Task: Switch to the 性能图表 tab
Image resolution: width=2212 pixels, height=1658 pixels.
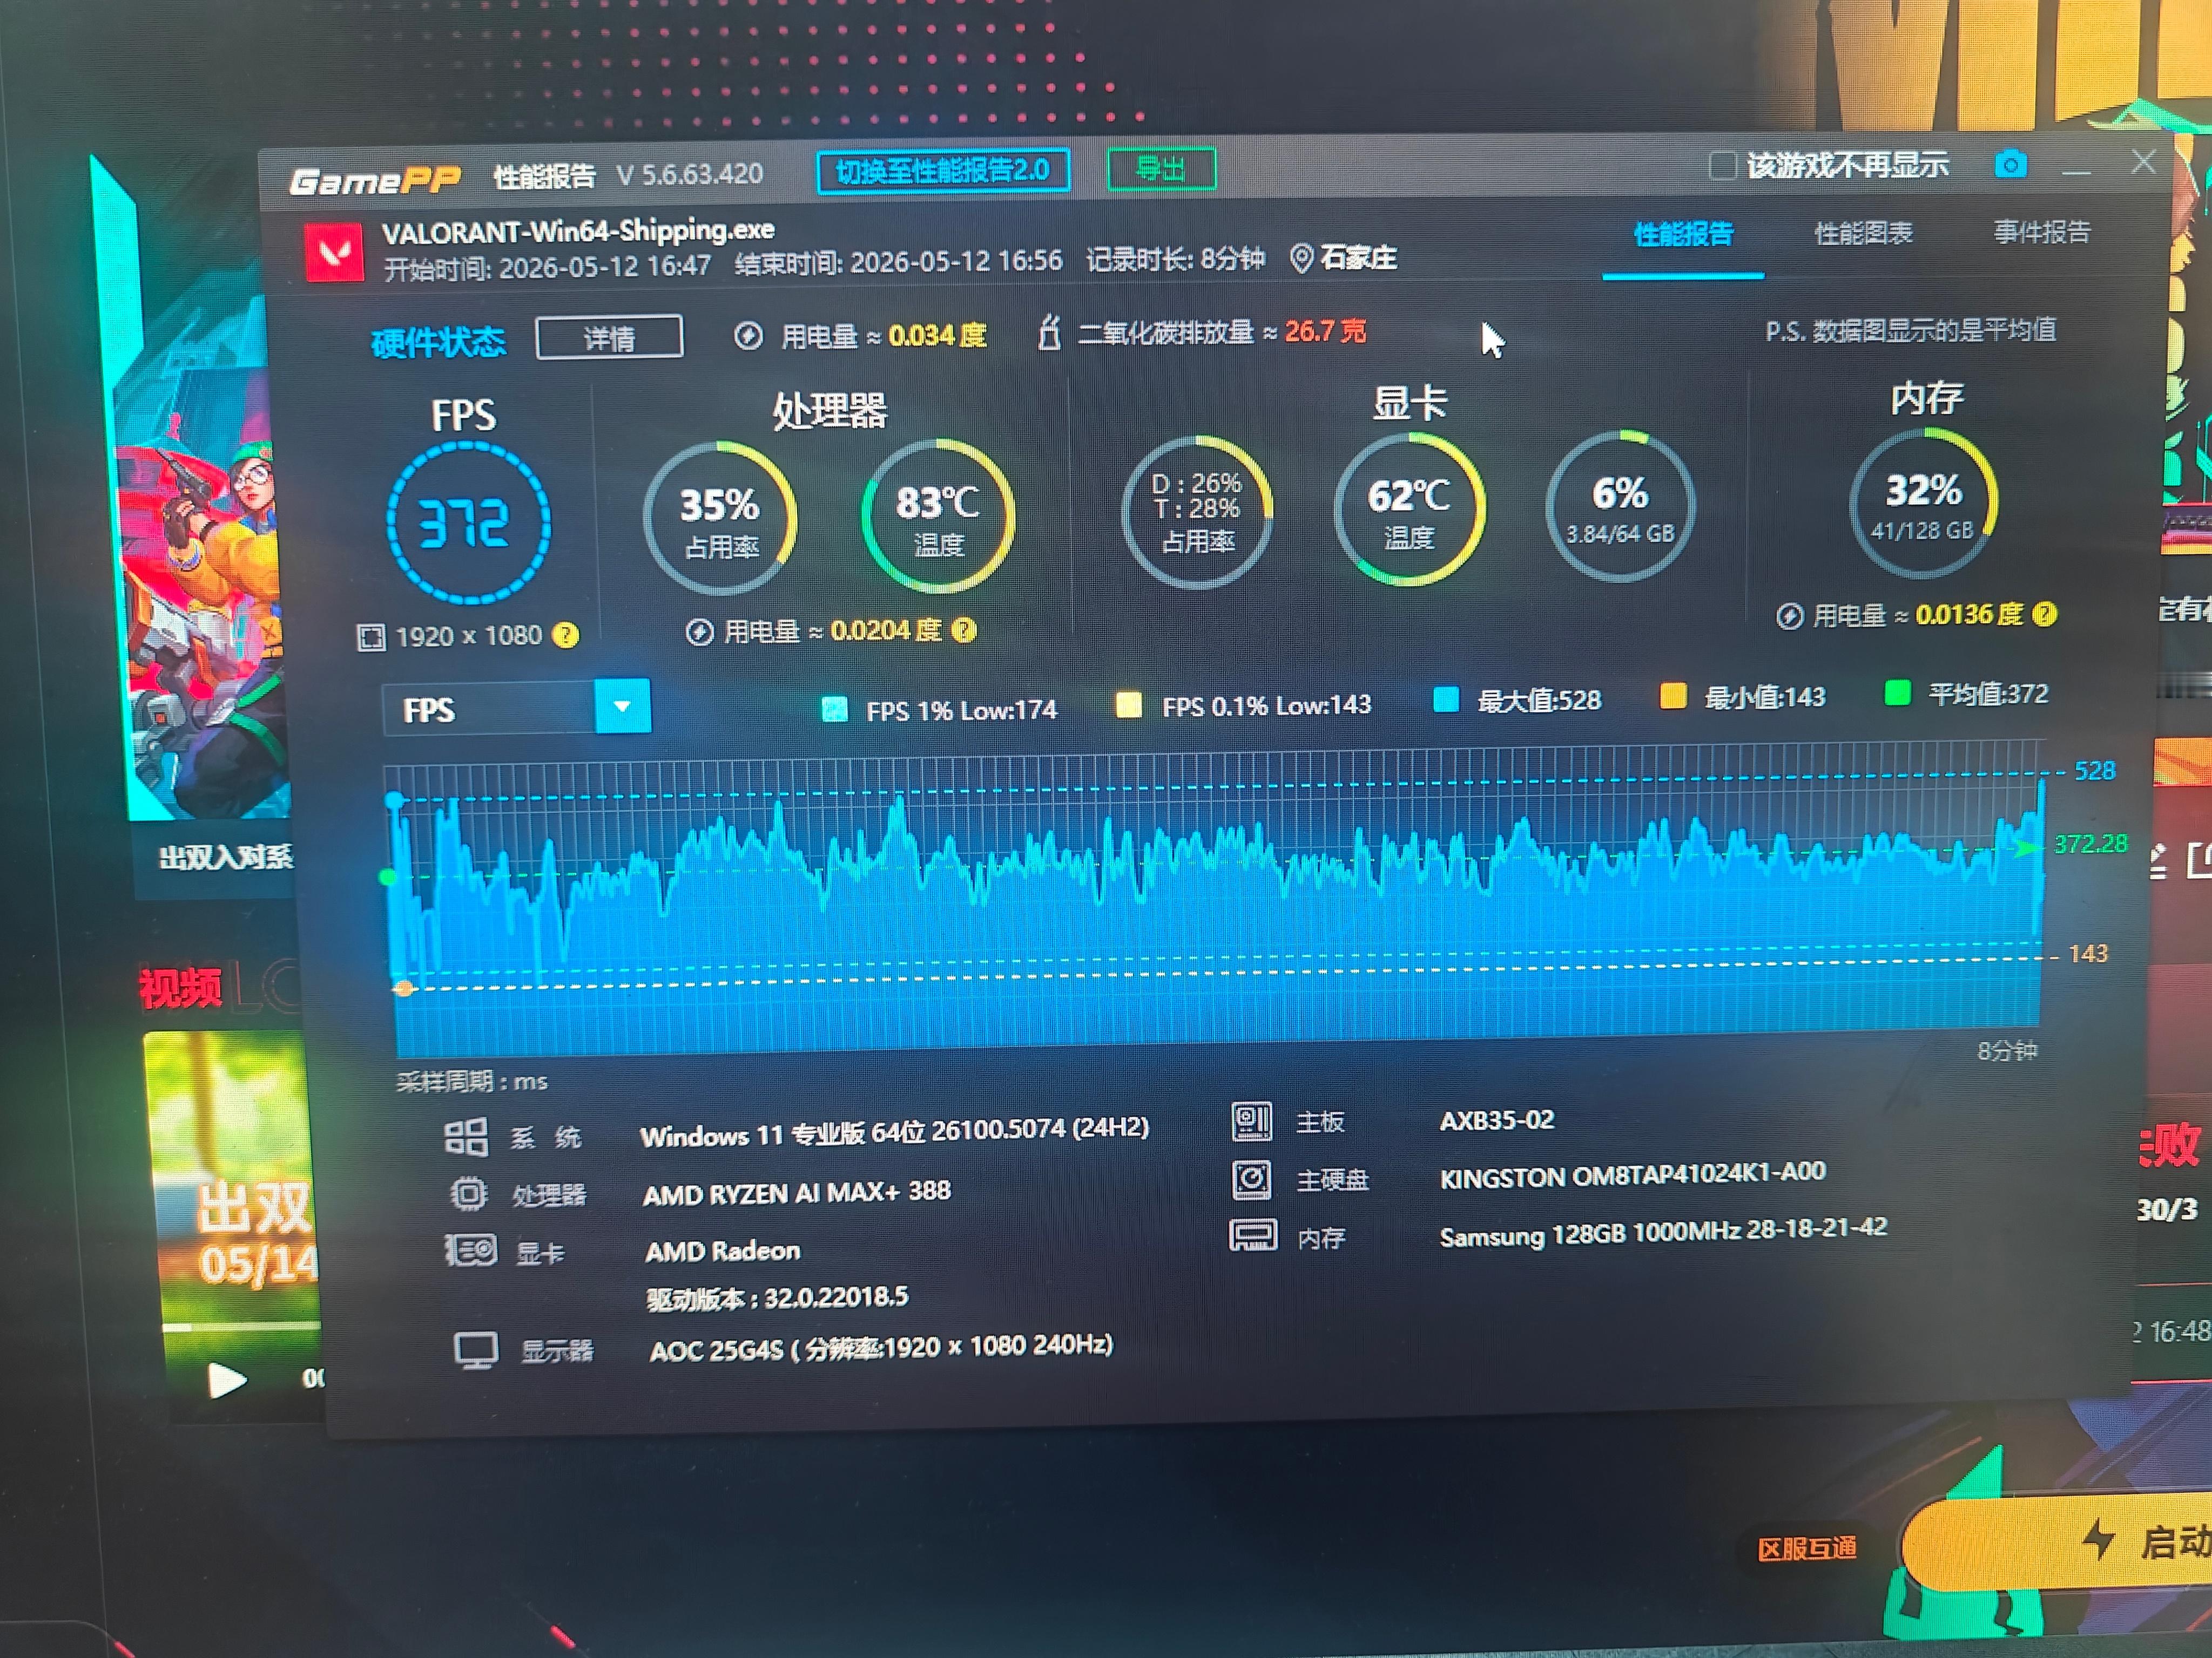Action: click(1863, 233)
